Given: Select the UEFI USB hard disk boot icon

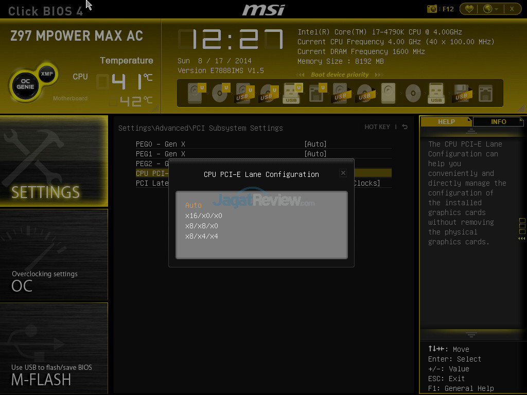Looking at the screenshot, I should [244, 93].
